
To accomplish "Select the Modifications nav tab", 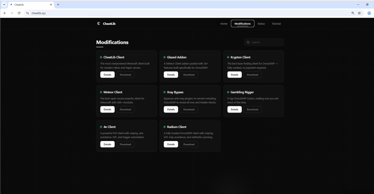I will (243, 24).
